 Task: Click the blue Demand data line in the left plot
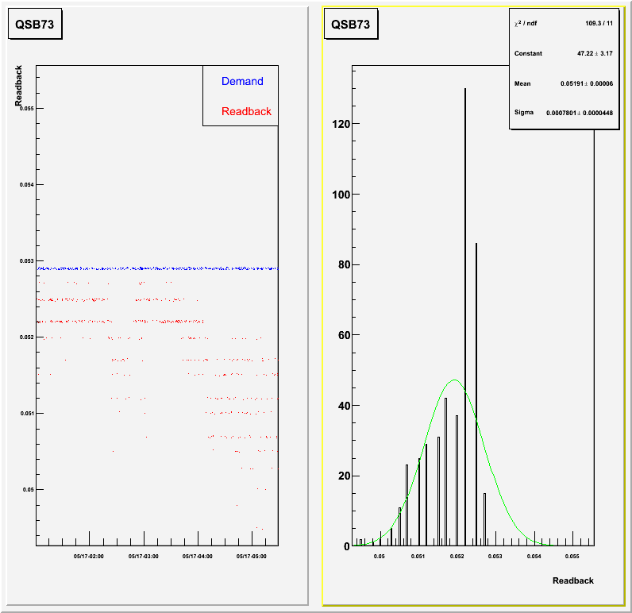pos(159,268)
